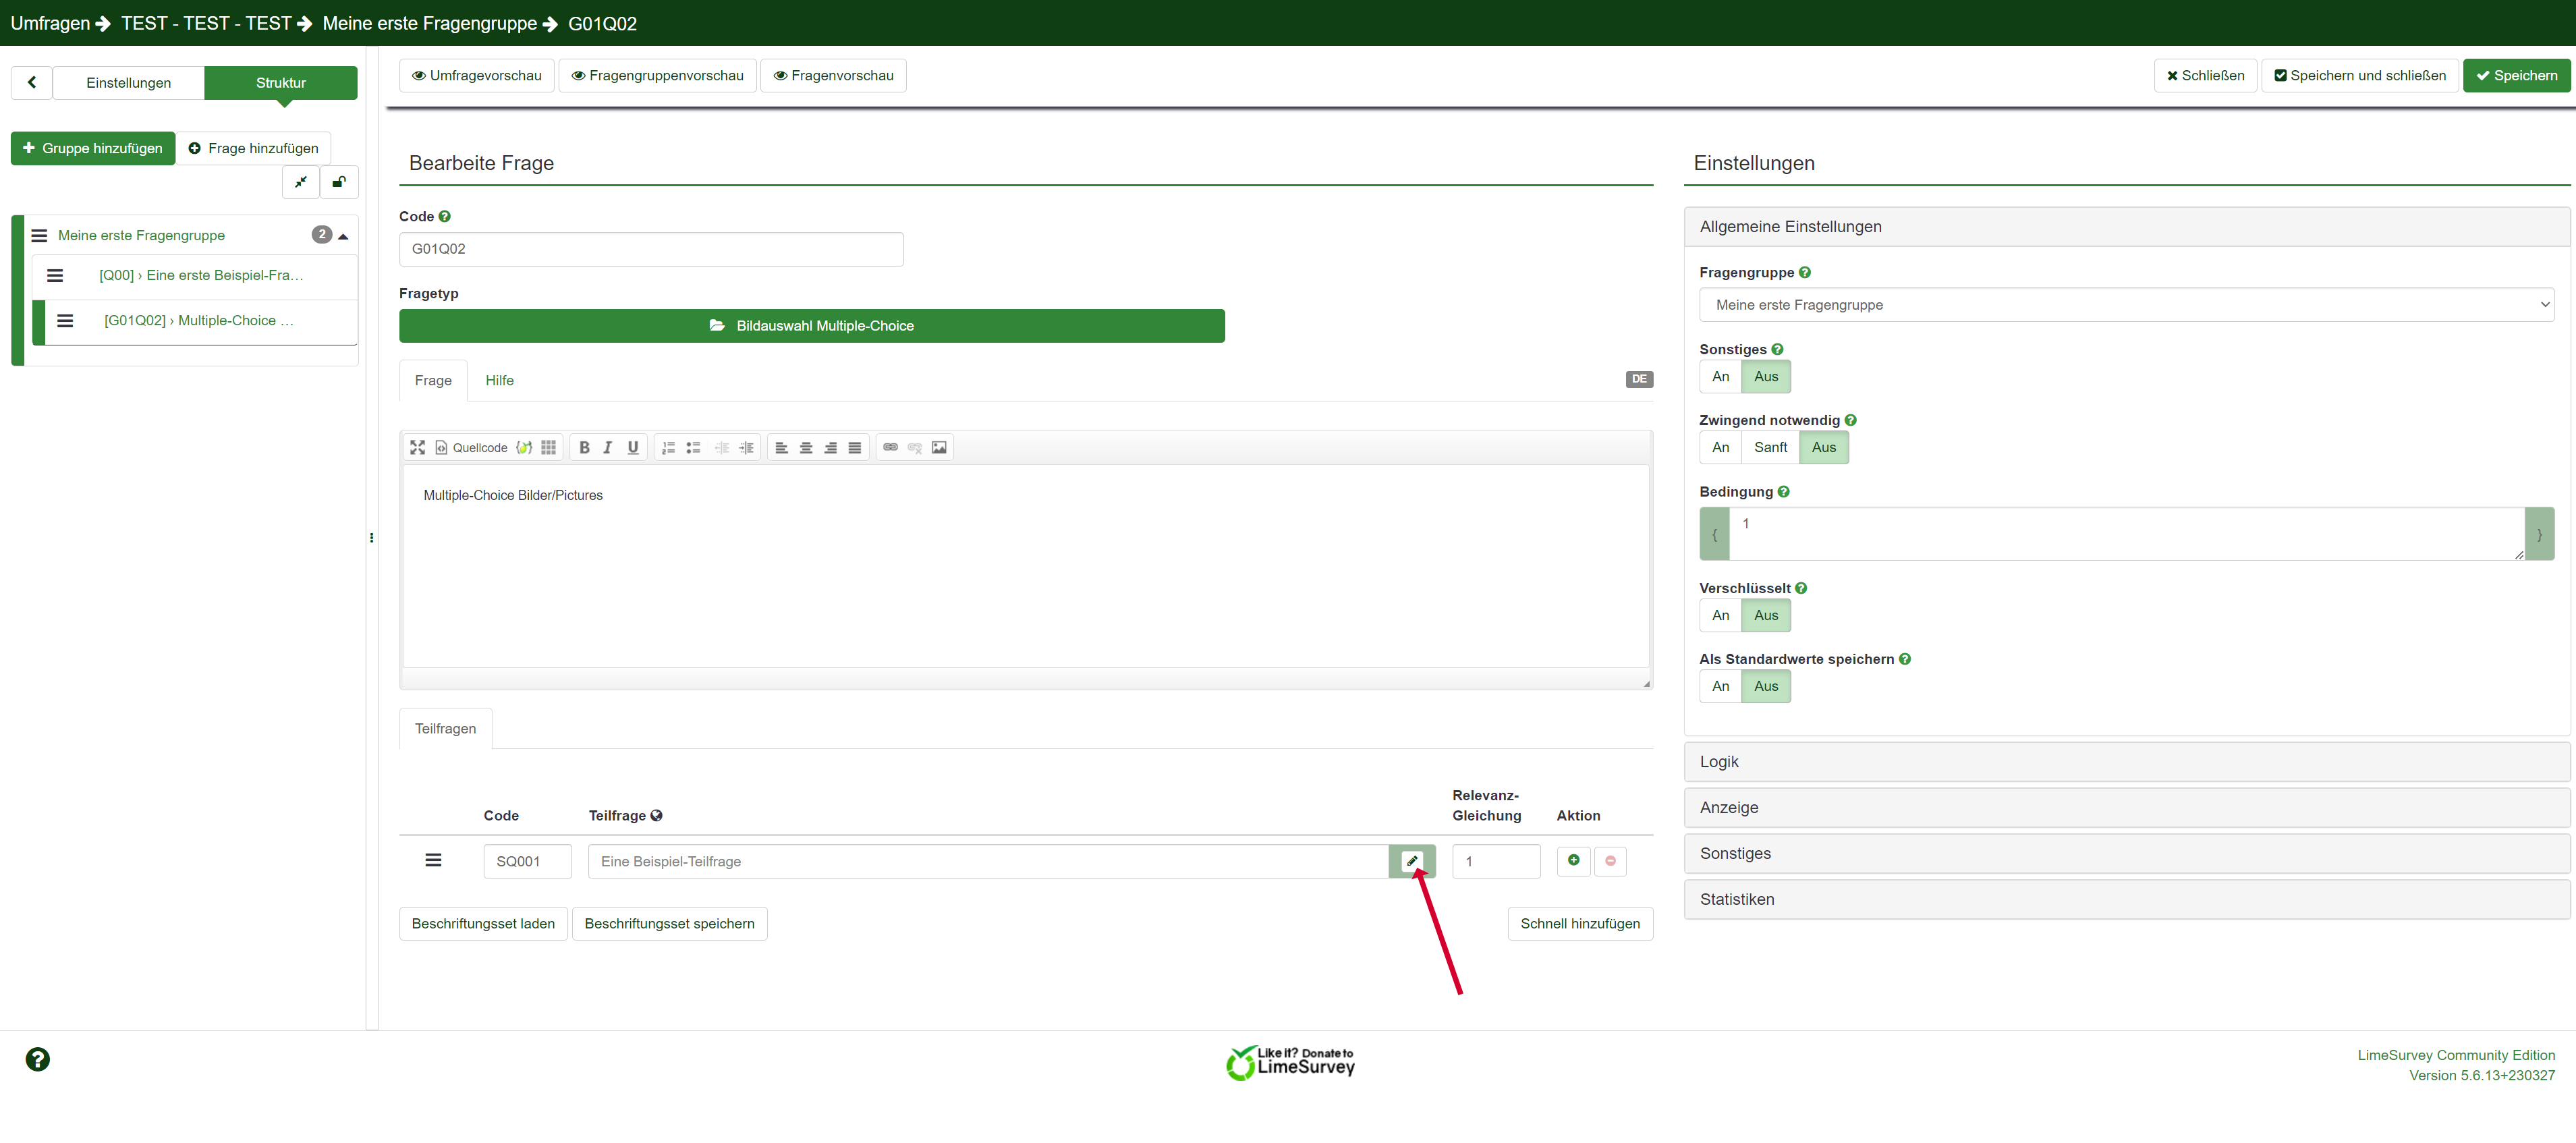Image resolution: width=2576 pixels, height=1143 pixels.
Task: Open LimeSurvey placeholder fields tool
Action: [524, 447]
